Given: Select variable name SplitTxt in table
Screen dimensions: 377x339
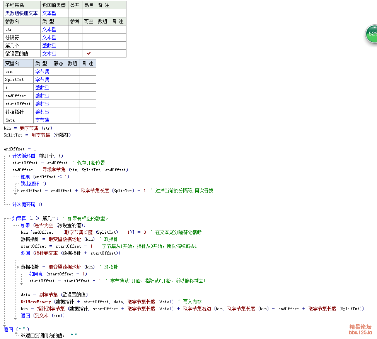Looking at the screenshot, I should tap(14, 79).
